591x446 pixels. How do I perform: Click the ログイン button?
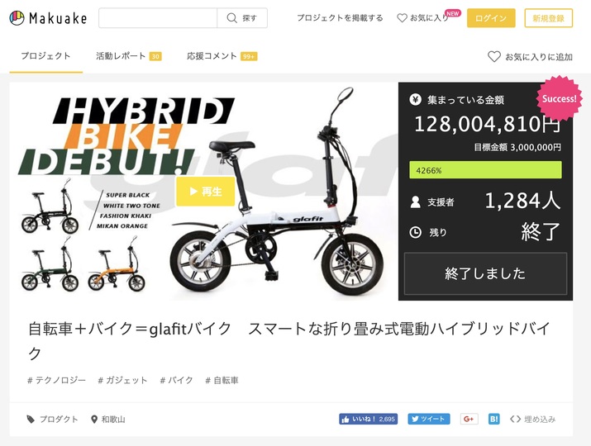click(491, 18)
